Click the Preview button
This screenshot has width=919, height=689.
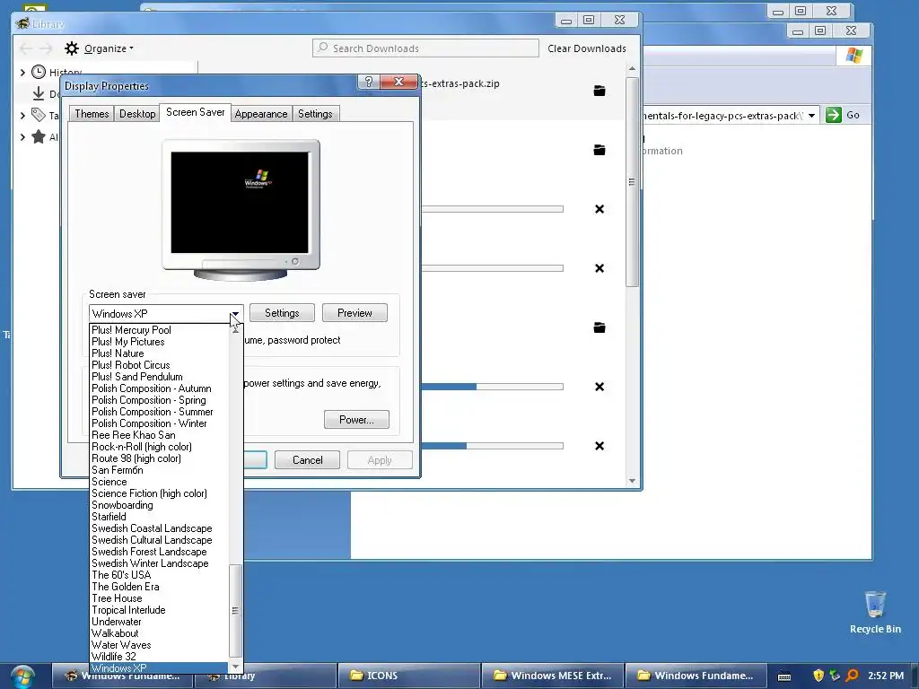pos(354,313)
